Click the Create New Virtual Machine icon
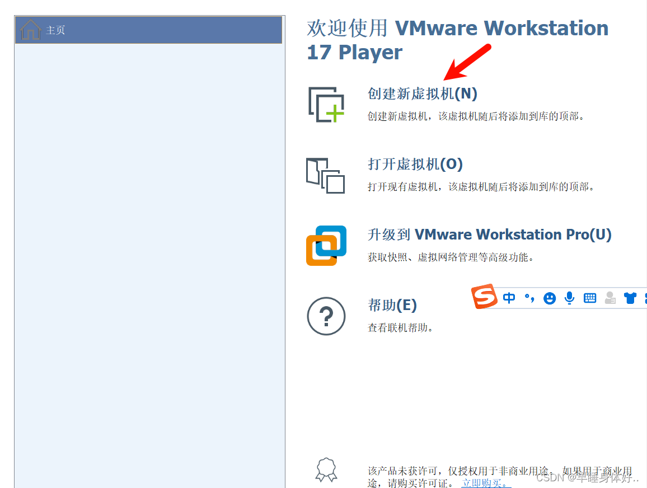The width and height of the screenshot is (647, 488). click(326, 105)
